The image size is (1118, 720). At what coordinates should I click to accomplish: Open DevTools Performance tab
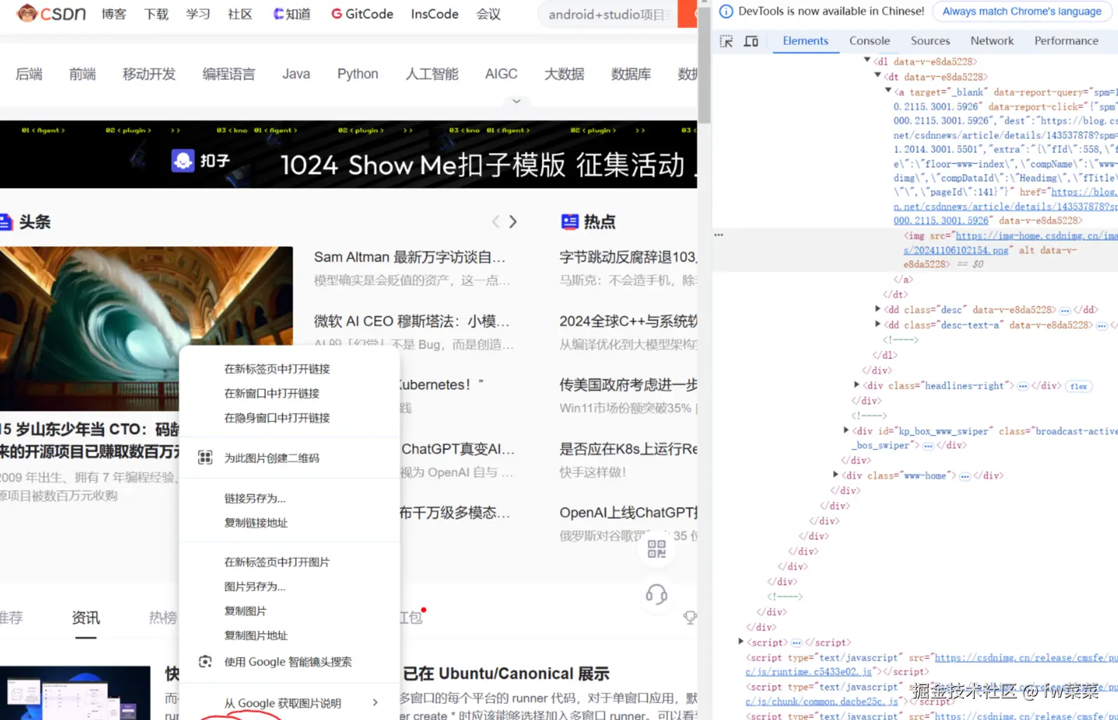(x=1066, y=41)
